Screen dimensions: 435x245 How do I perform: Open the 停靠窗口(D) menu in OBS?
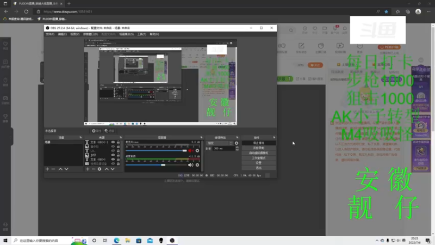(90, 34)
